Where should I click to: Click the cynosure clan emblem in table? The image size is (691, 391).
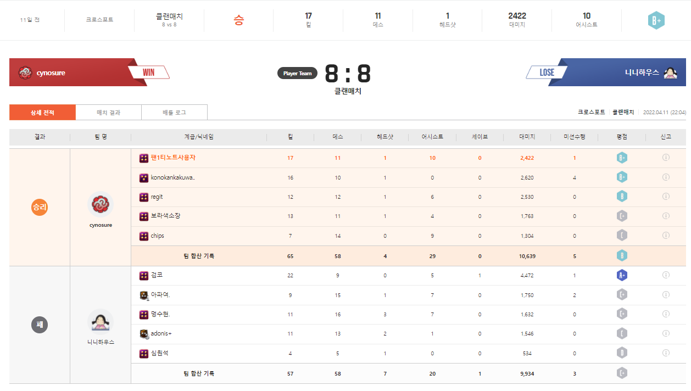point(101,204)
